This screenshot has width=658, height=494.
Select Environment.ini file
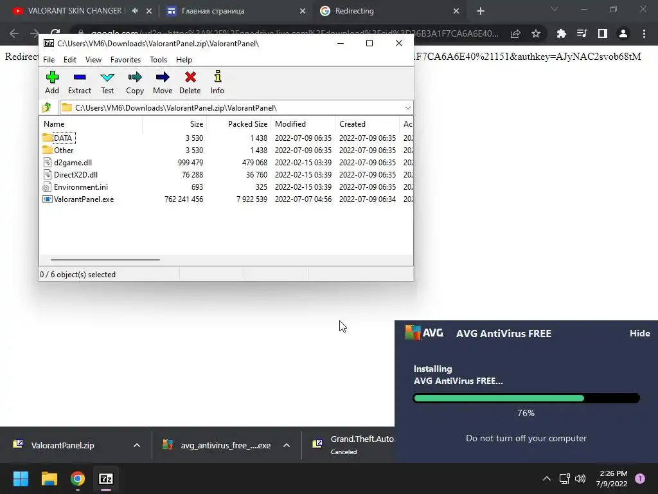tap(76, 187)
